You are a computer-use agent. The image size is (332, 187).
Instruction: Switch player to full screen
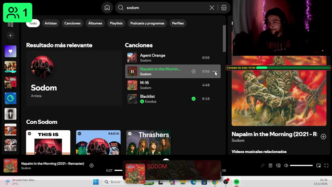pyautogui.click(x=326, y=166)
